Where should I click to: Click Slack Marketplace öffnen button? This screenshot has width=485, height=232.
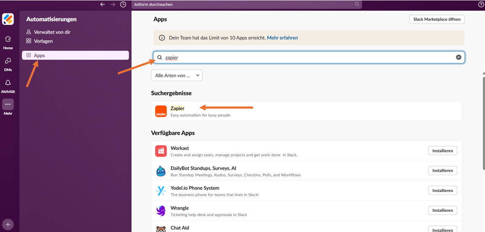(436, 19)
